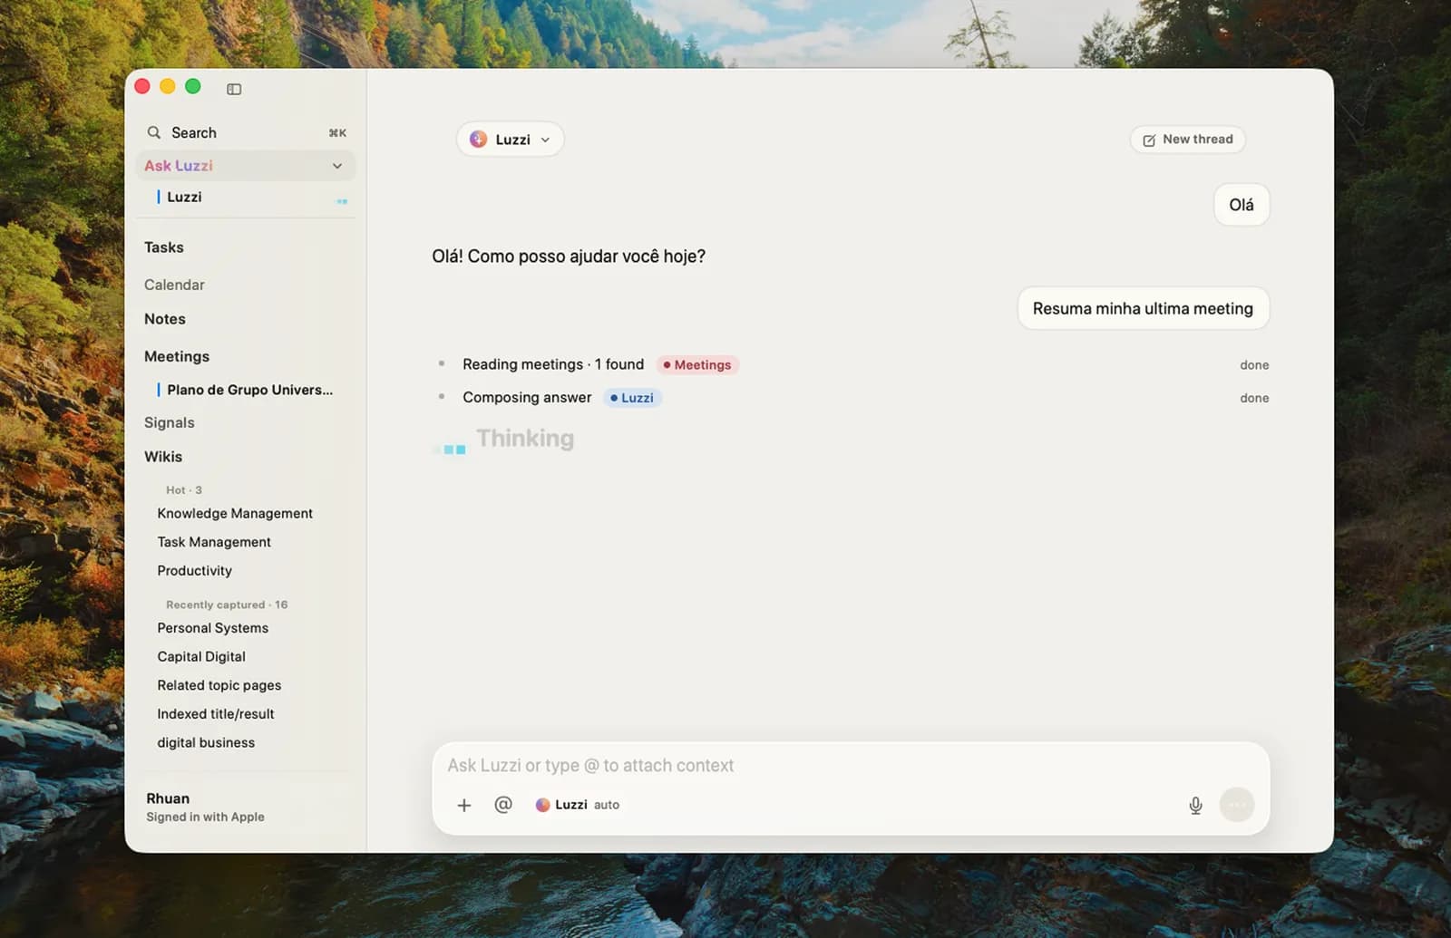Viewport: 1451px width, 938px height.
Task: Open the Luzzi auto mode selector
Action: click(578, 805)
